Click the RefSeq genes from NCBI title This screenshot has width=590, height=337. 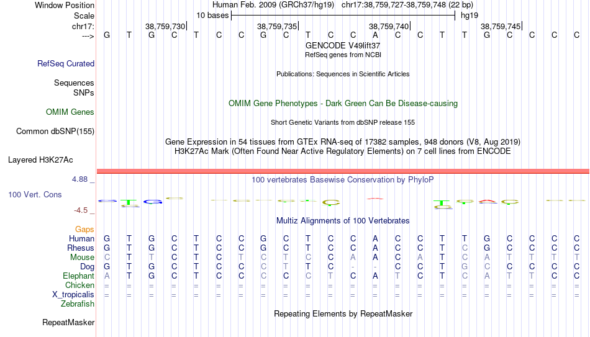343,55
